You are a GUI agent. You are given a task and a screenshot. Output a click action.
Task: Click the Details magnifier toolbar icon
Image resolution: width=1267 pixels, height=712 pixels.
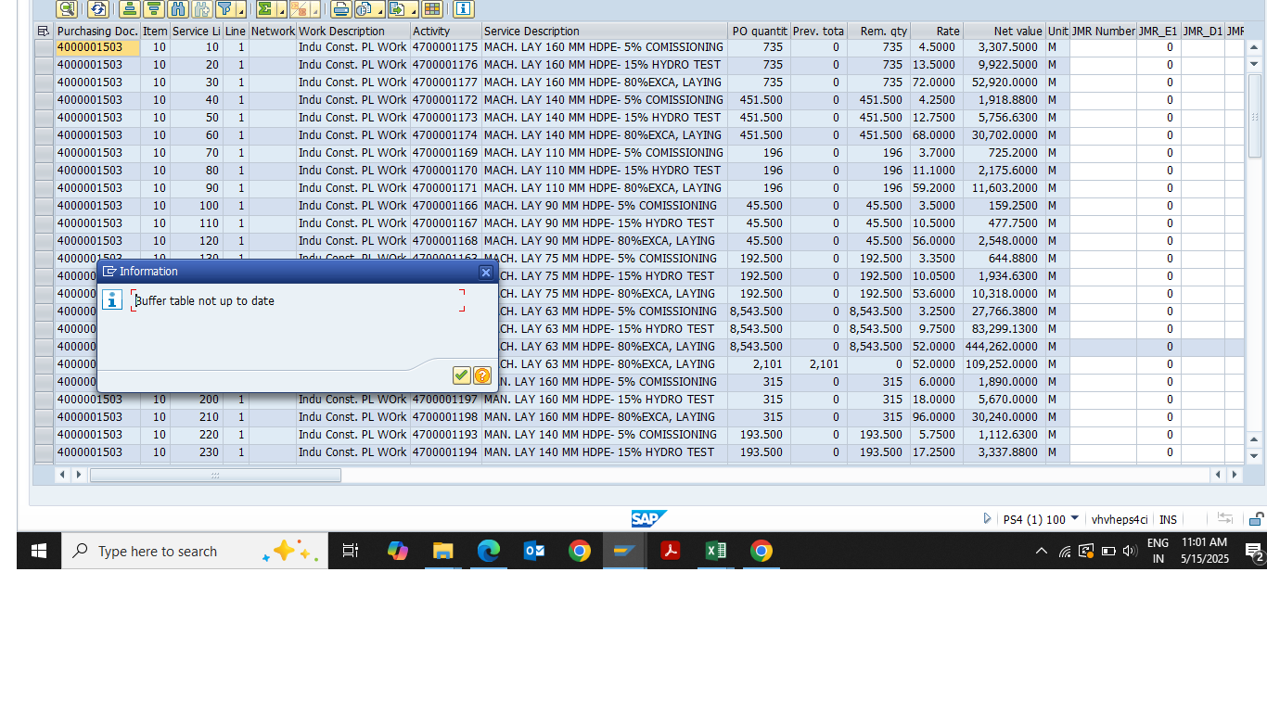point(66,9)
